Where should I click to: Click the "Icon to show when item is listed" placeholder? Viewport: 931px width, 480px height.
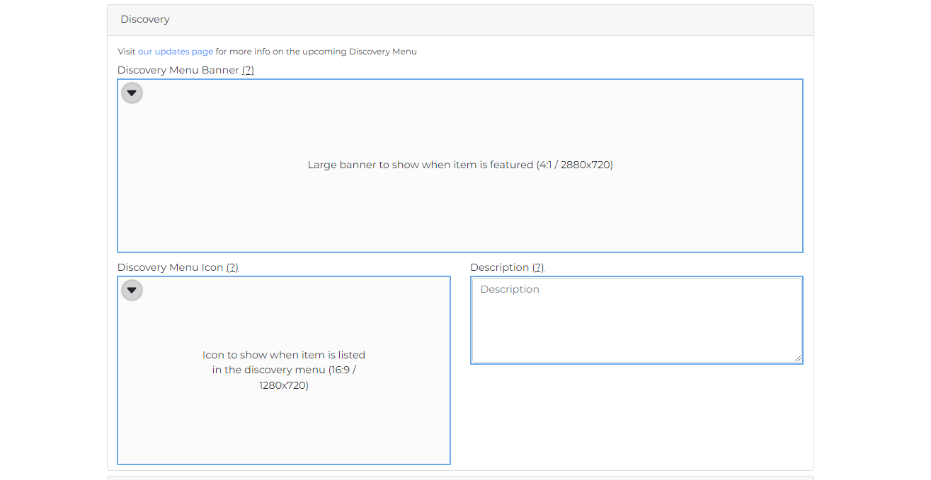(x=283, y=355)
